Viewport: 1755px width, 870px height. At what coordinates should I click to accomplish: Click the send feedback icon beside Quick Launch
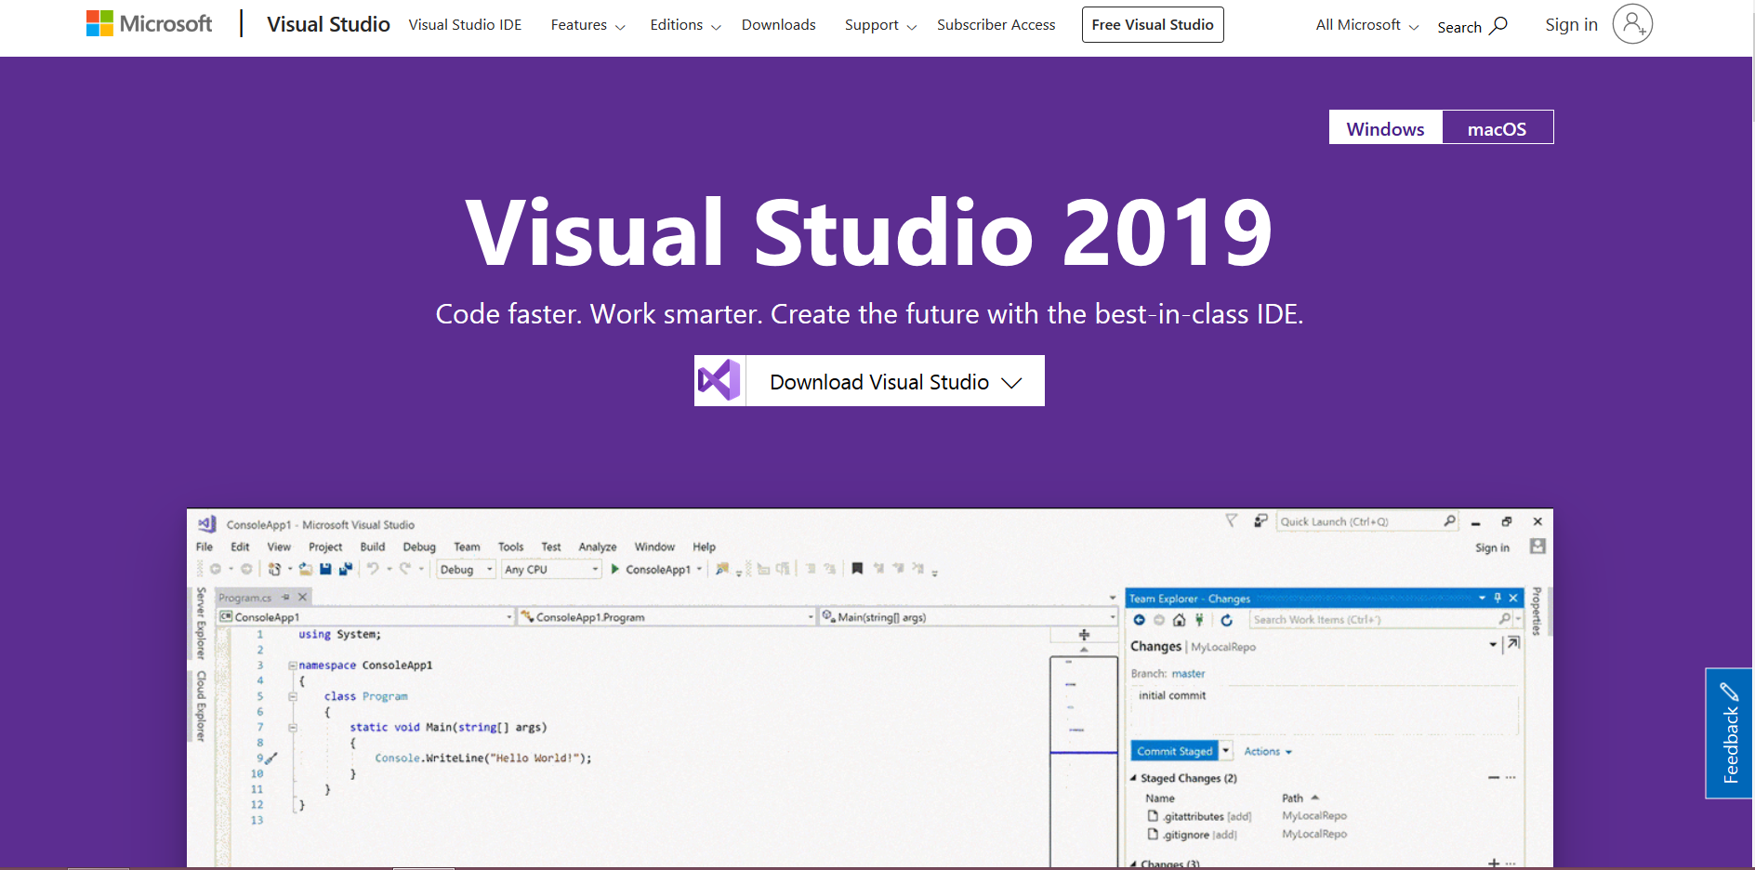point(1260,521)
